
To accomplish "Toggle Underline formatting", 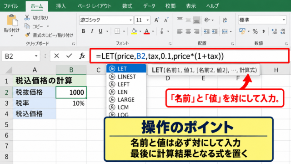I will click(100, 31).
